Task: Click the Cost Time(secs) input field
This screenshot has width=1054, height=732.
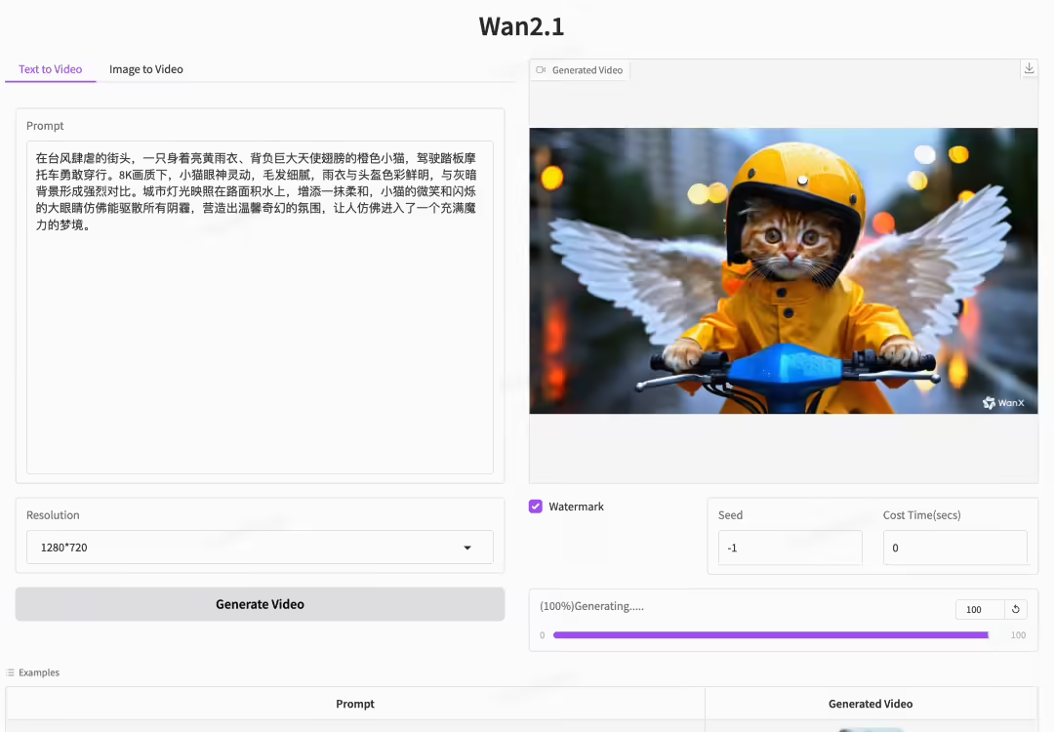Action: [954, 548]
